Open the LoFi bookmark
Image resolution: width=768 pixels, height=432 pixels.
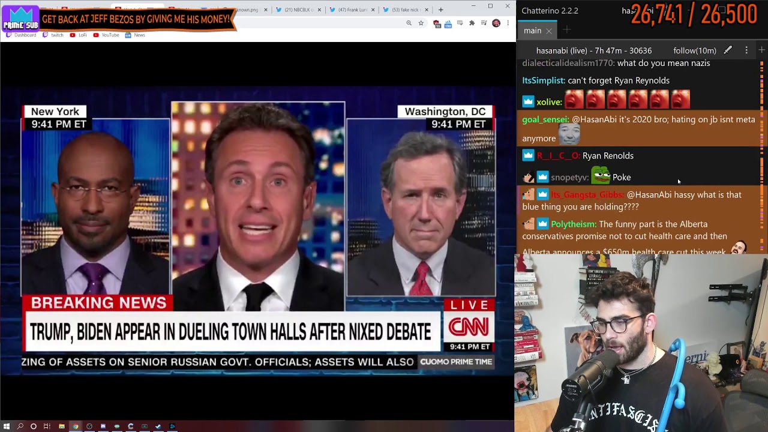pyautogui.click(x=78, y=35)
